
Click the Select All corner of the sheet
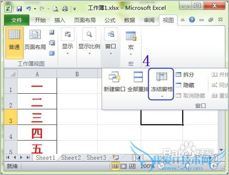(x=11, y=73)
